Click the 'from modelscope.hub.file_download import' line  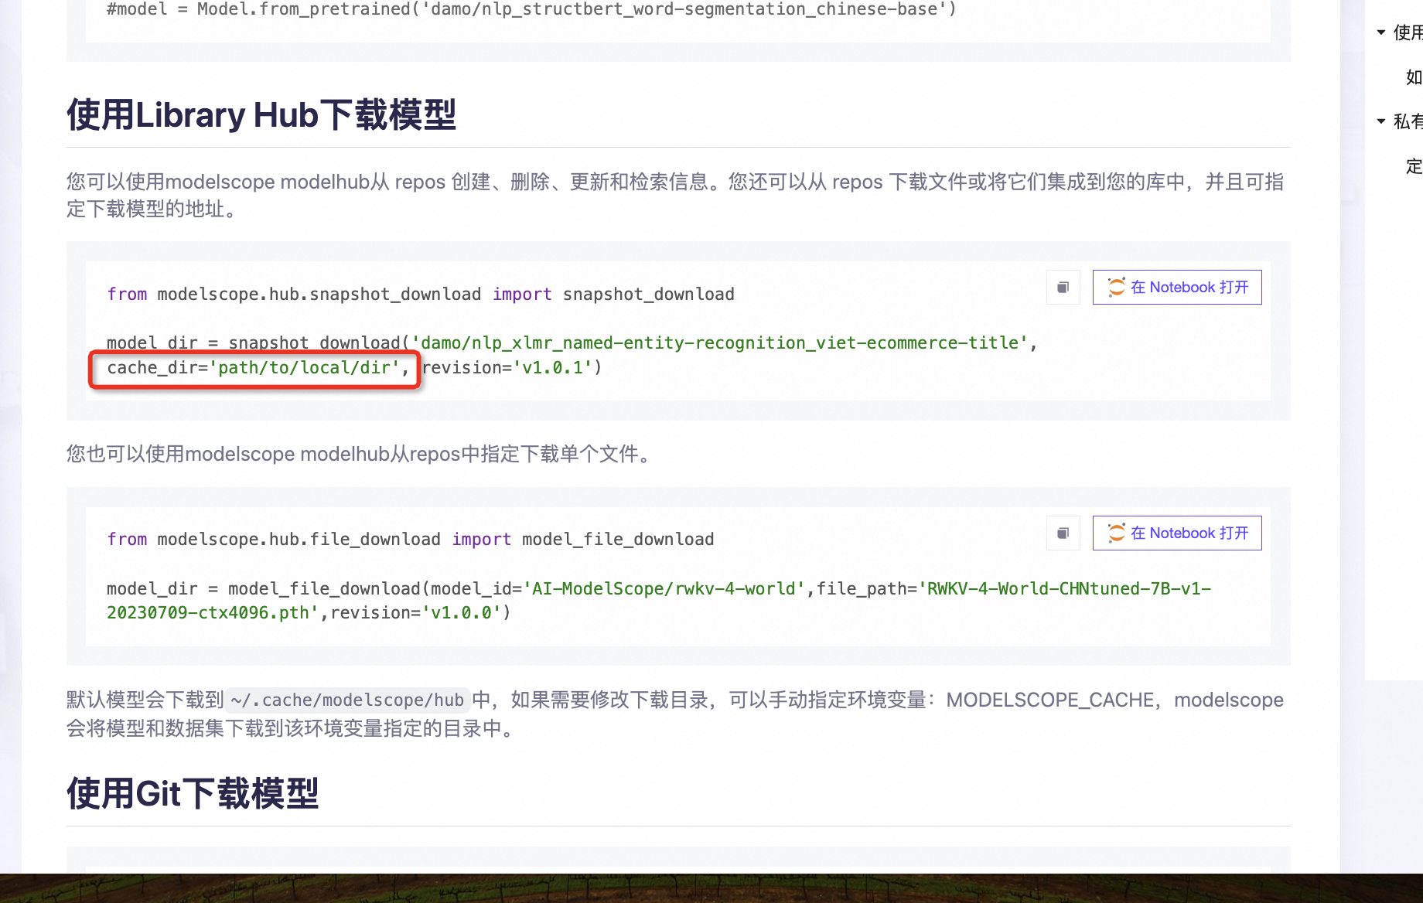pyautogui.click(x=411, y=540)
